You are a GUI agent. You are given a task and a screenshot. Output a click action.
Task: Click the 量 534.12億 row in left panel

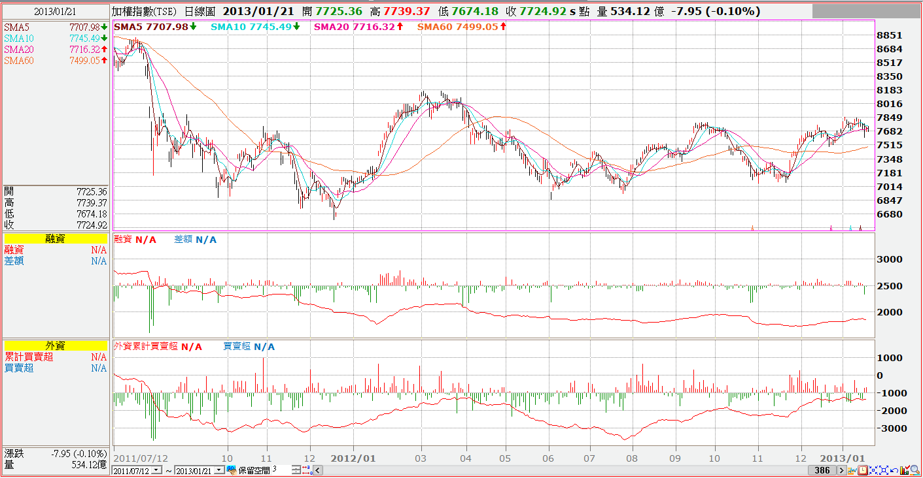[55, 464]
